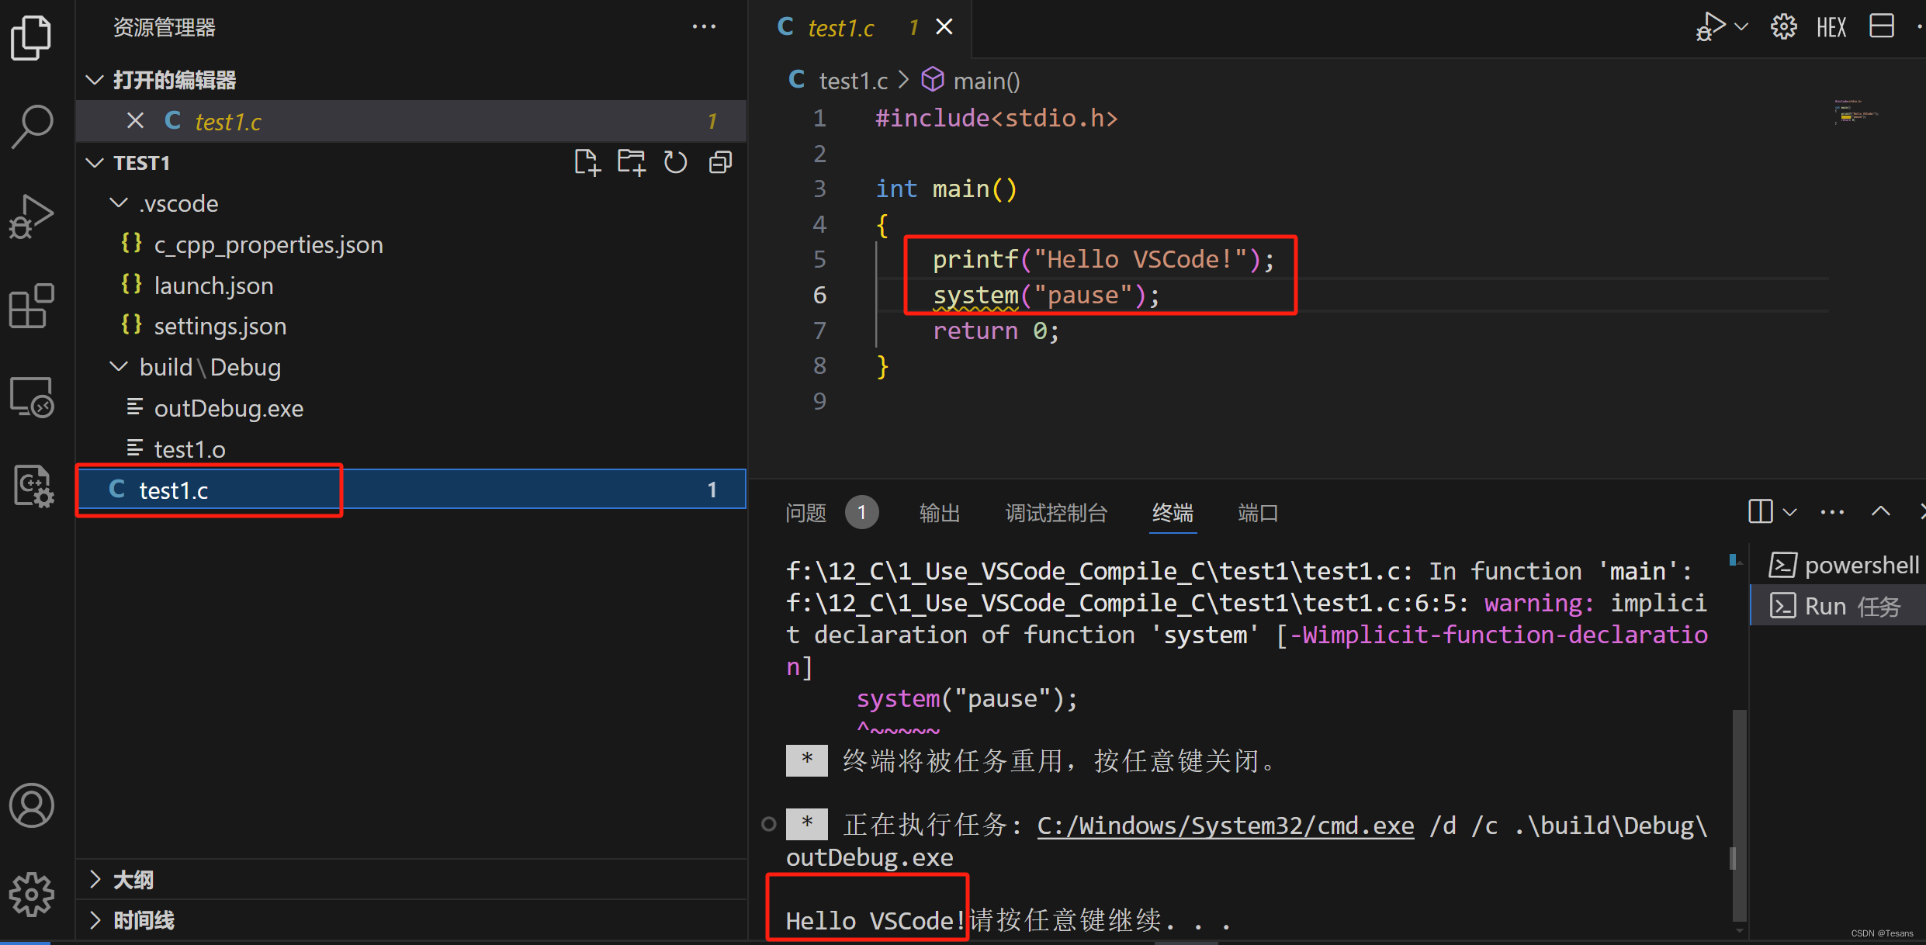1926x945 pixels.
Task: Open panel more actions menu
Action: 1832,512
